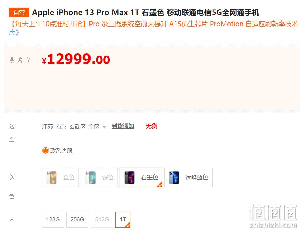Viewport: 300px width, 231px height.
Task: Choose the 金色 color option
Action: click(60, 177)
